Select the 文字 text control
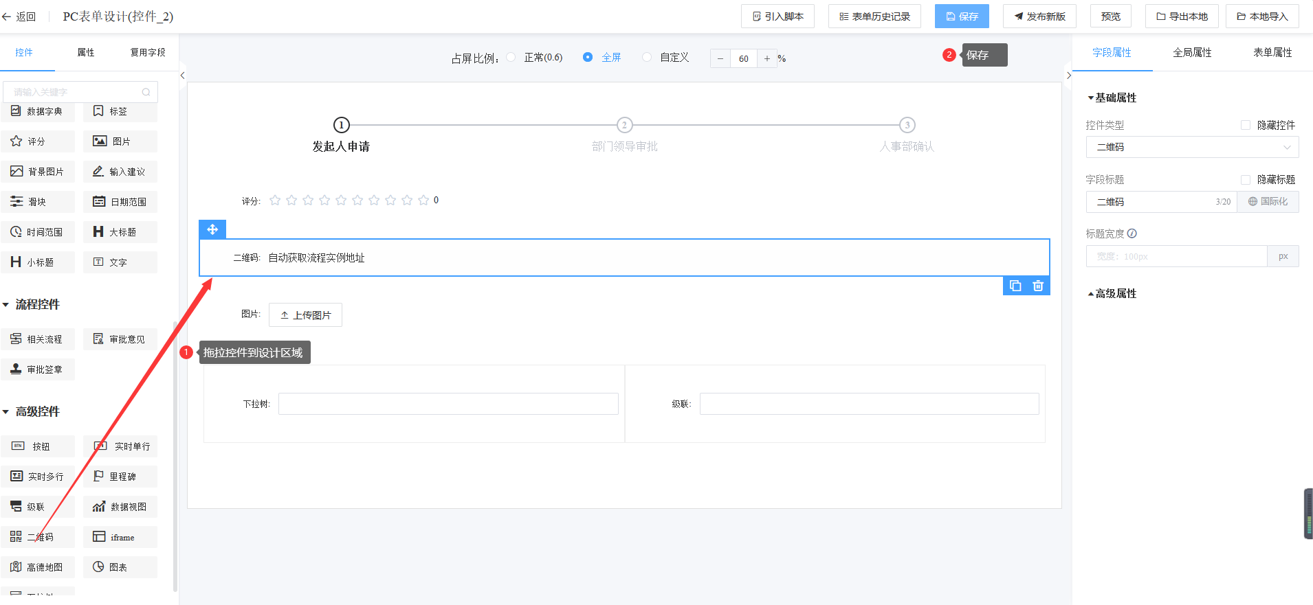This screenshot has width=1313, height=605. (x=120, y=262)
